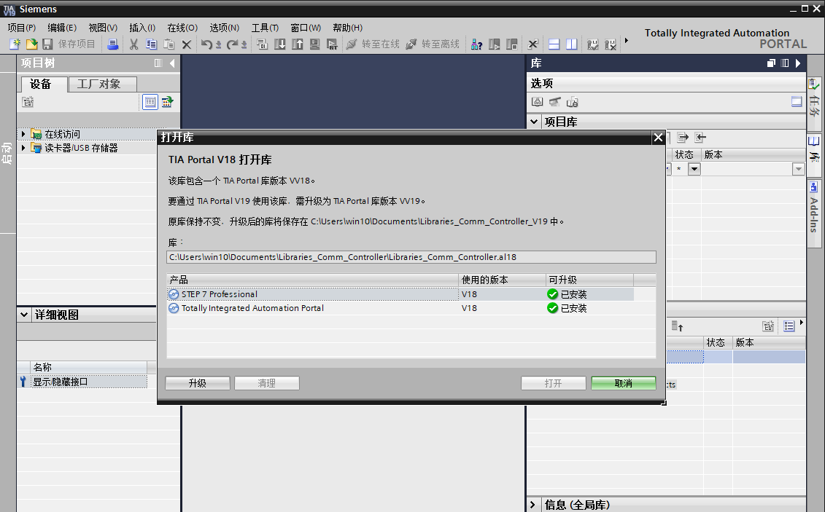The width and height of the screenshot is (825, 512).
Task: Open the View (视图) menu
Action: pos(103,28)
